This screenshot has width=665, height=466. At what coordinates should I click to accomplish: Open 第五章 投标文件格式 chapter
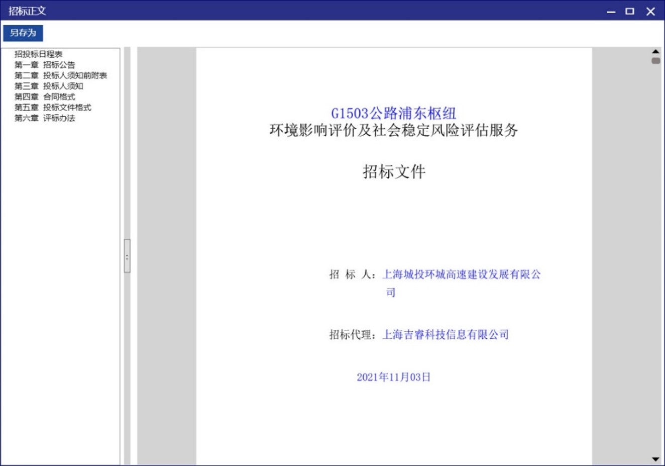[x=53, y=108]
